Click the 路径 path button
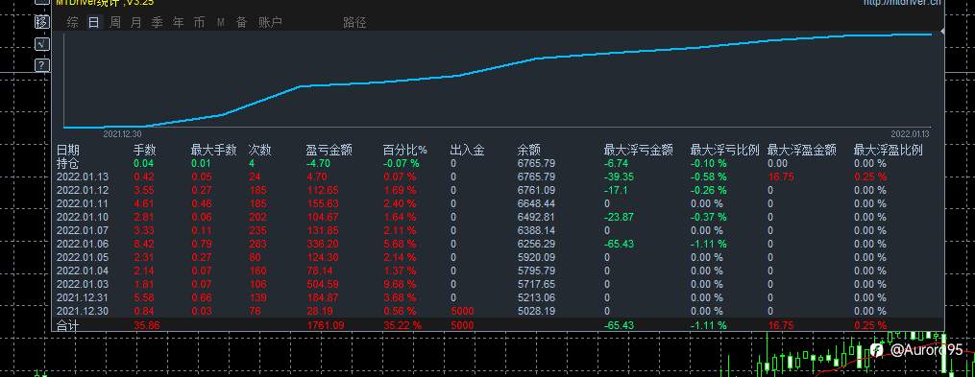The width and height of the screenshot is (975, 377). 354,23
